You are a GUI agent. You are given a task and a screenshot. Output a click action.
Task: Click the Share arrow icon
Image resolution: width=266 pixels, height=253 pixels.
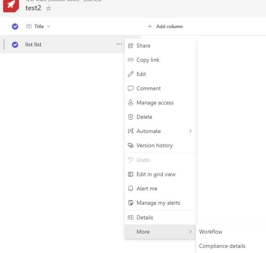(131, 46)
